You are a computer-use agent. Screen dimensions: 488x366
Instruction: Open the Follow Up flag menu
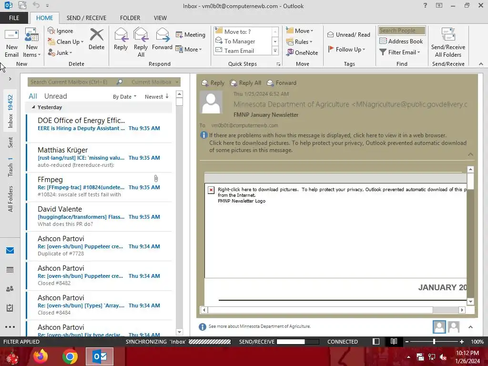coord(346,49)
